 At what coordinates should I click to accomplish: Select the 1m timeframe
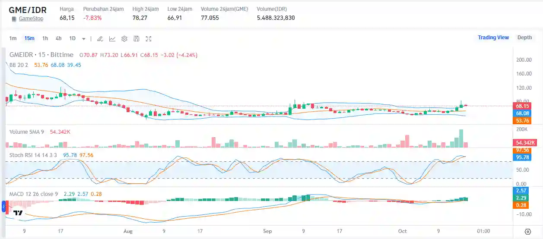click(13, 38)
